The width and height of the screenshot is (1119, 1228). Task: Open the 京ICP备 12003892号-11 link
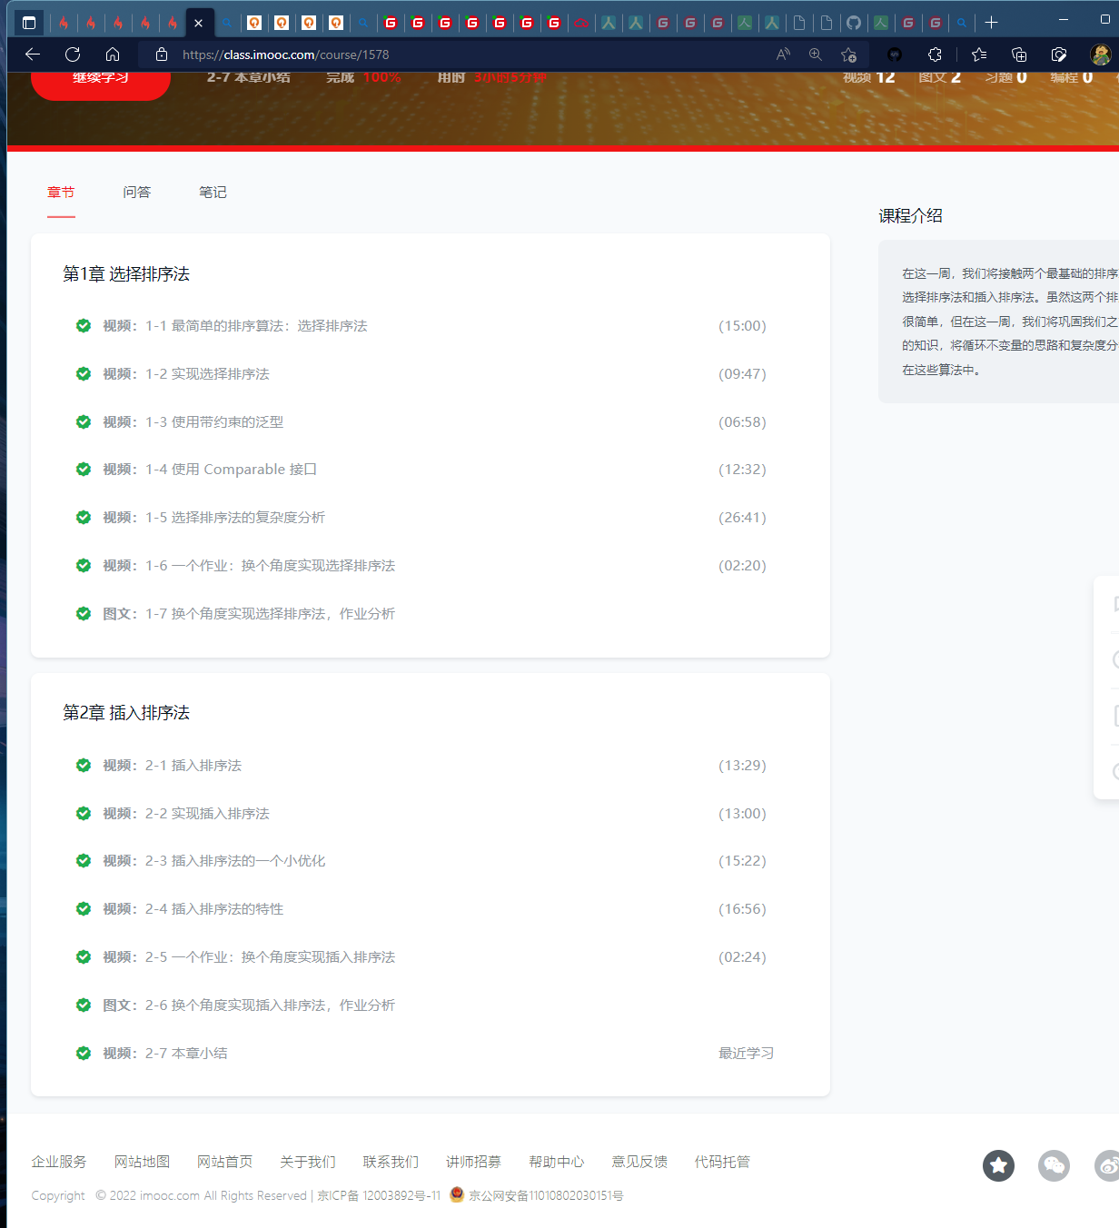pos(379,1195)
